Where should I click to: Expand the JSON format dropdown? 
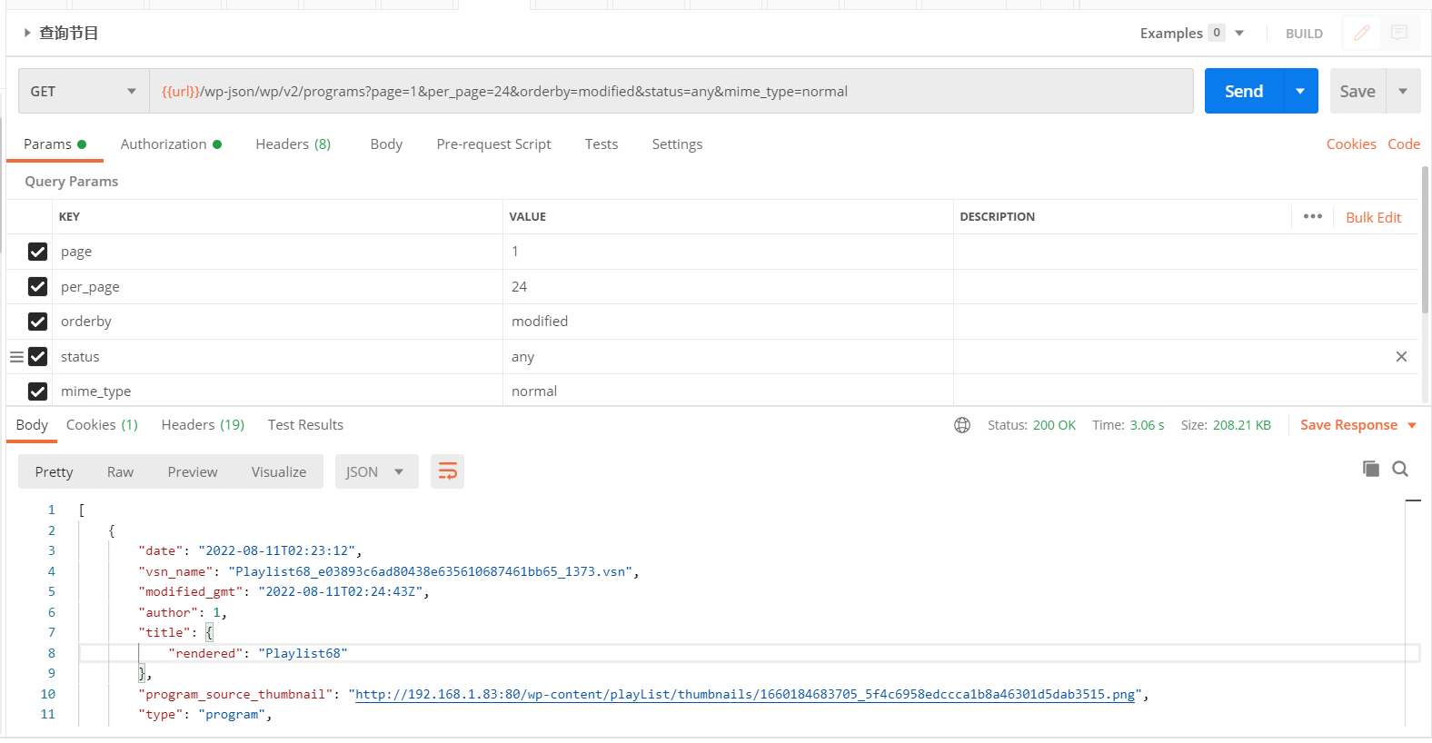(x=376, y=471)
